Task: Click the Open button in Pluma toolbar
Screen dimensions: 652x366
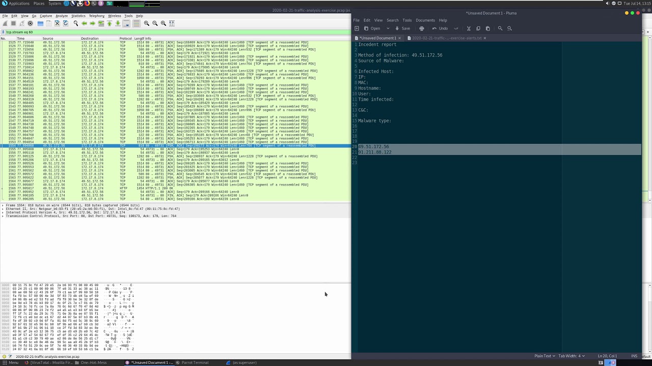Action: pos(372,28)
